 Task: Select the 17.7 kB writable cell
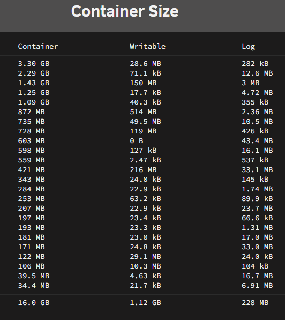[x=146, y=93]
